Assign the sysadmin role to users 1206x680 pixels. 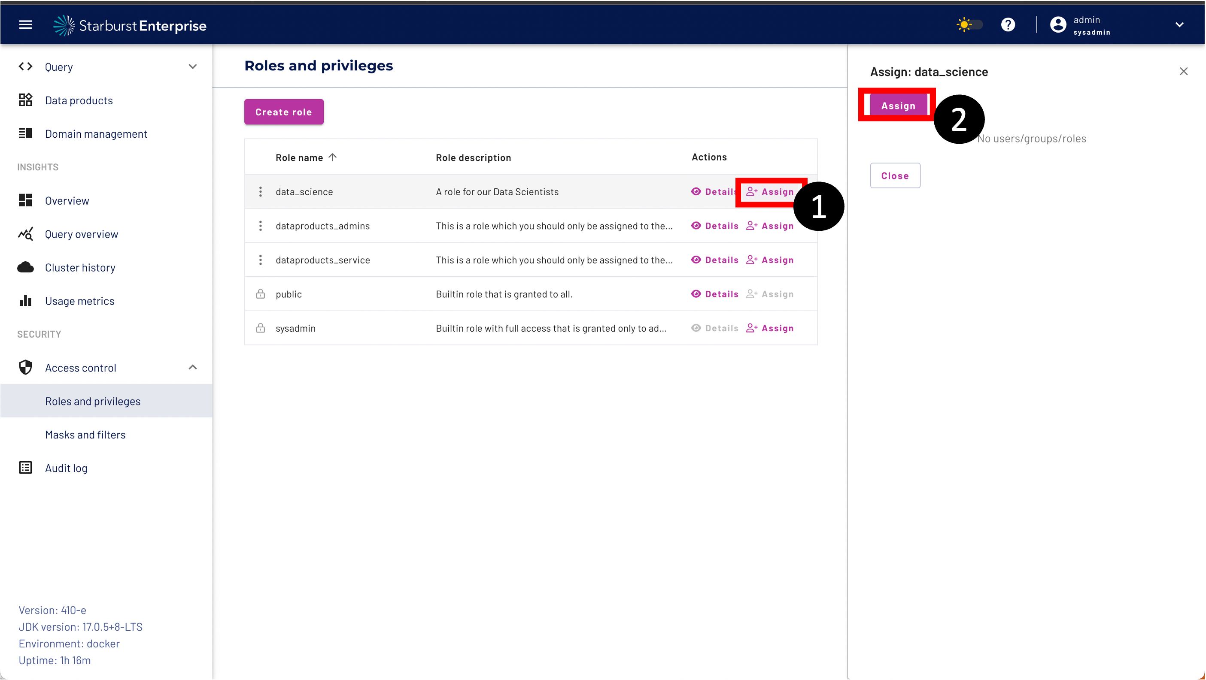pyautogui.click(x=770, y=328)
